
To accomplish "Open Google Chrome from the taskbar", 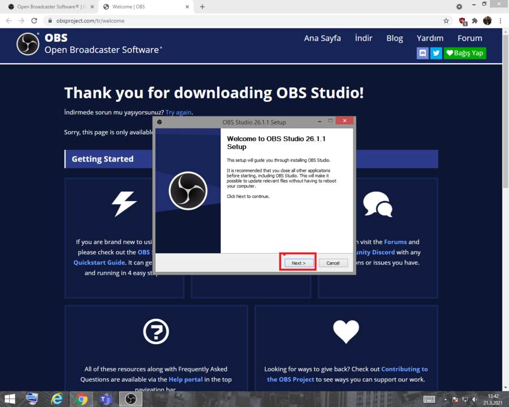I will pyautogui.click(x=81, y=399).
